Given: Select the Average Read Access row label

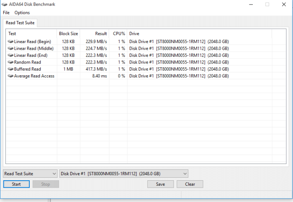Looking at the screenshot, I should coord(34,76).
